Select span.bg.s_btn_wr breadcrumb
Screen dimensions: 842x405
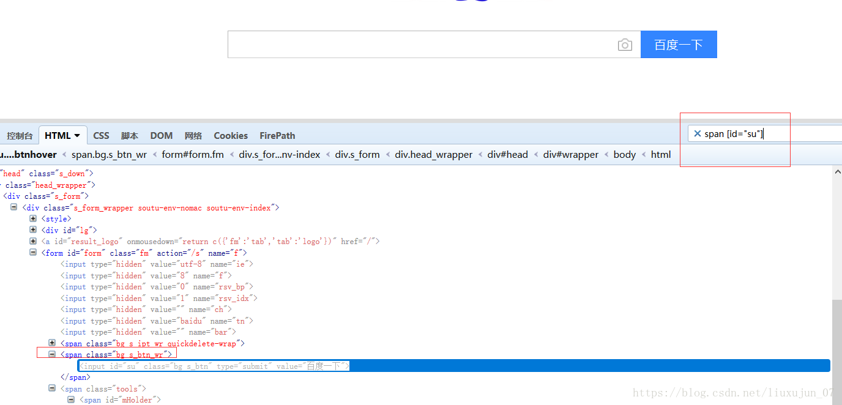click(109, 155)
